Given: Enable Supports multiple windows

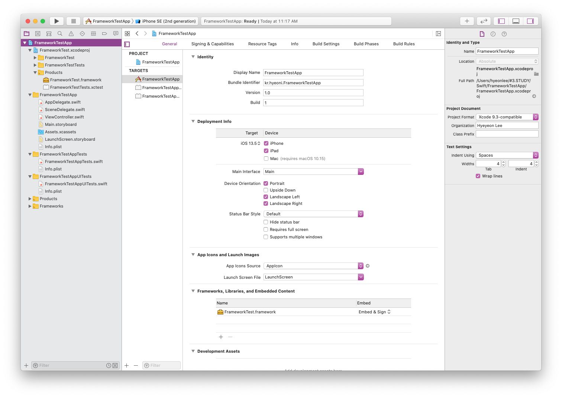Looking at the screenshot, I should [x=266, y=237].
